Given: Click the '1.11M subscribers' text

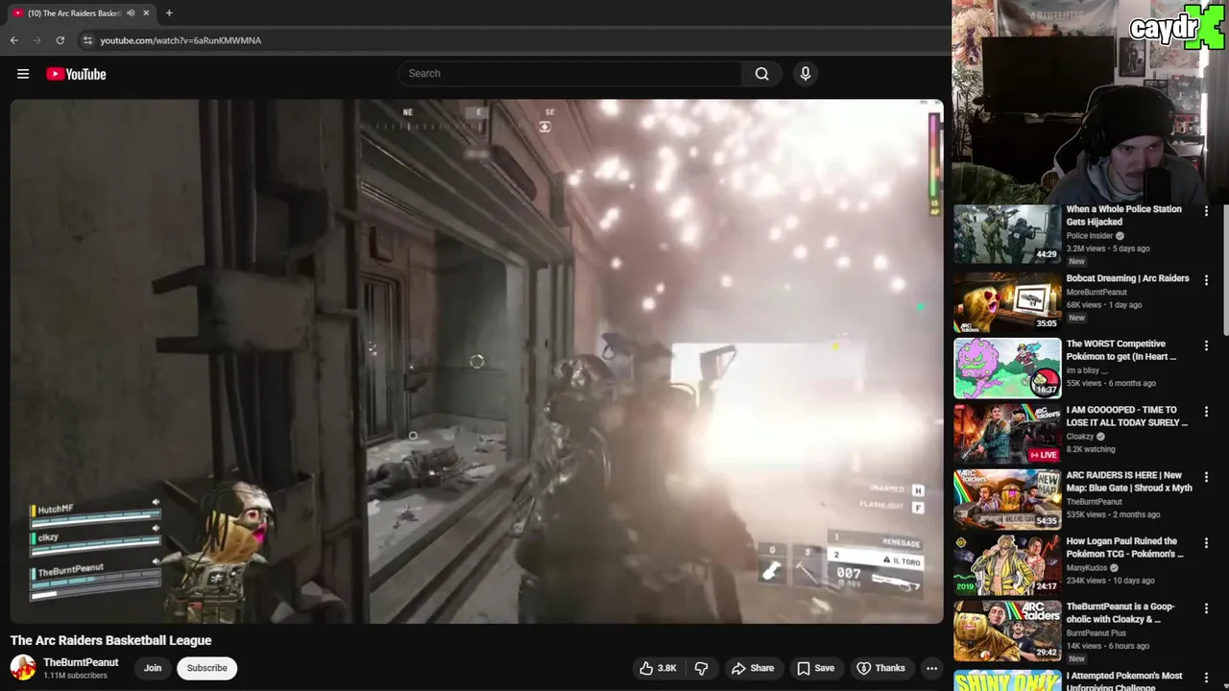Looking at the screenshot, I should click(x=75, y=676).
